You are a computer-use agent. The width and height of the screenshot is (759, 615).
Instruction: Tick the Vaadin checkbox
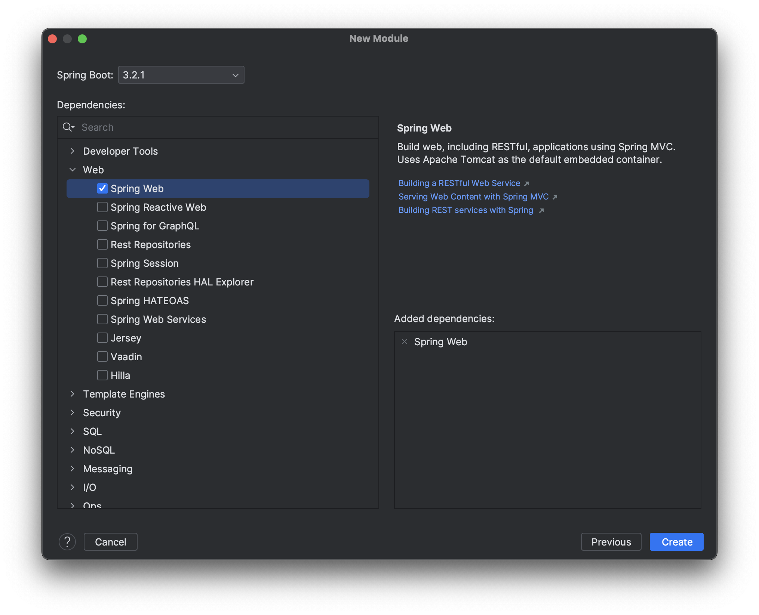coord(102,356)
